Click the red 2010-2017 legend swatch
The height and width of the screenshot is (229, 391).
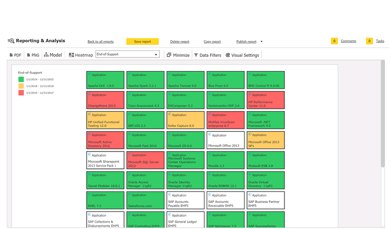click(21, 92)
